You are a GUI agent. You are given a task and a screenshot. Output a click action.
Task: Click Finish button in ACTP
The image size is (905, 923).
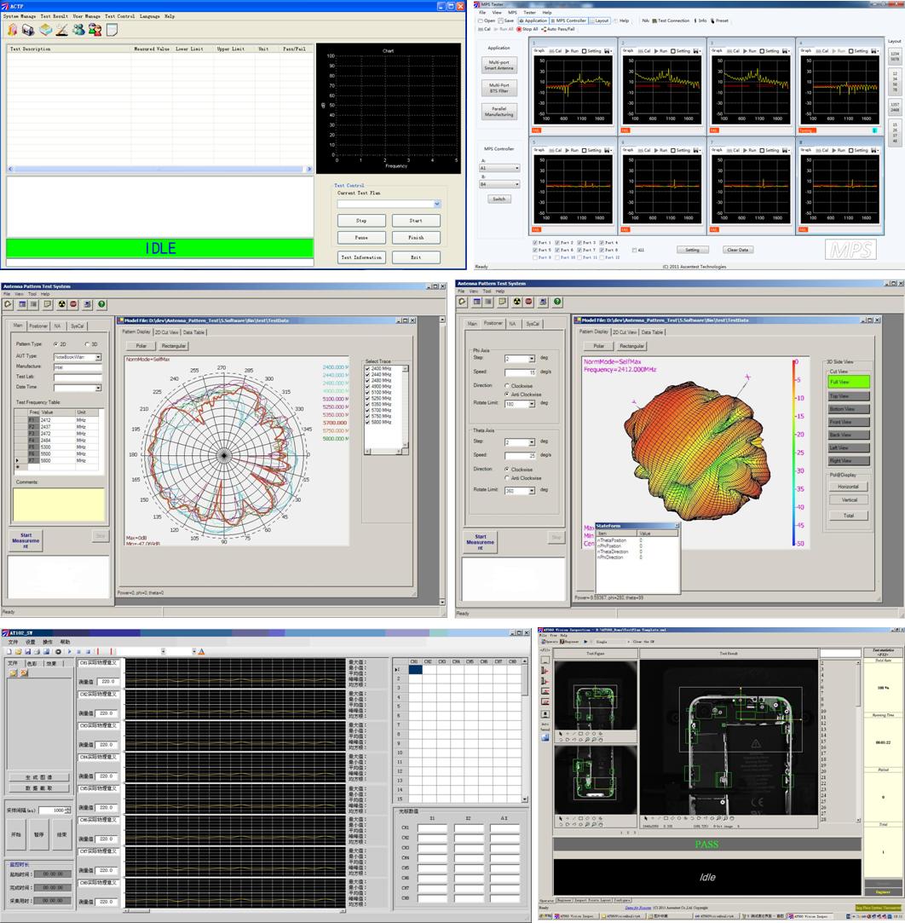[416, 237]
